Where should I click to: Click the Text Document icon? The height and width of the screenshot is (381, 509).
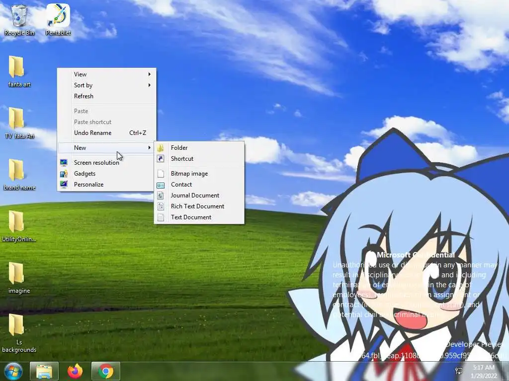[161, 217]
